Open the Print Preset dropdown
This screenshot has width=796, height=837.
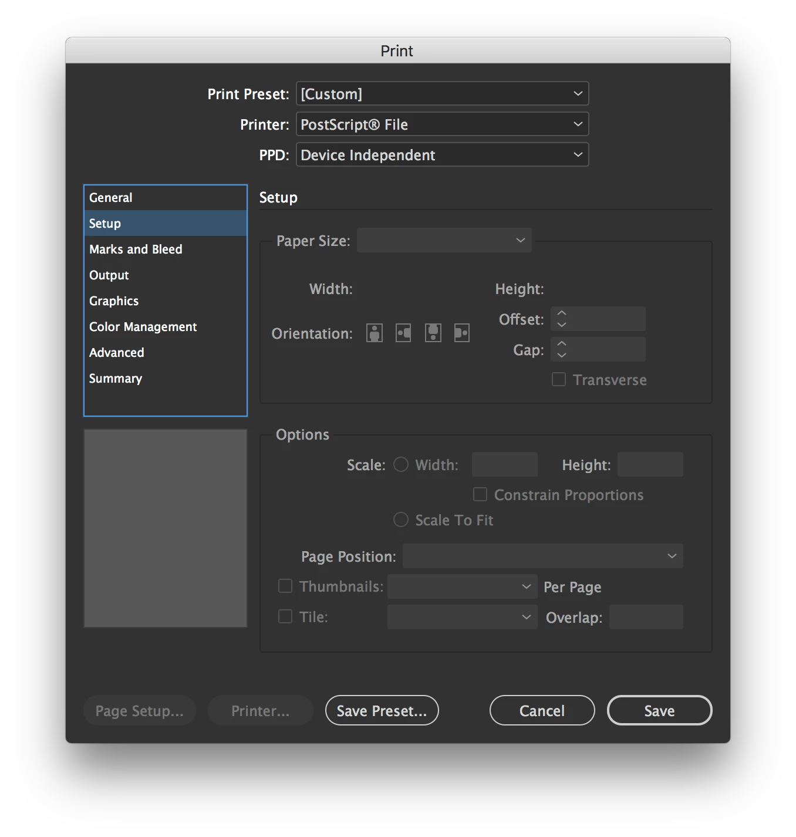pyautogui.click(x=443, y=93)
